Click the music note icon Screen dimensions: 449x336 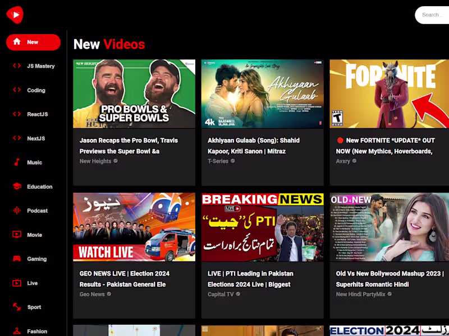(17, 162)
